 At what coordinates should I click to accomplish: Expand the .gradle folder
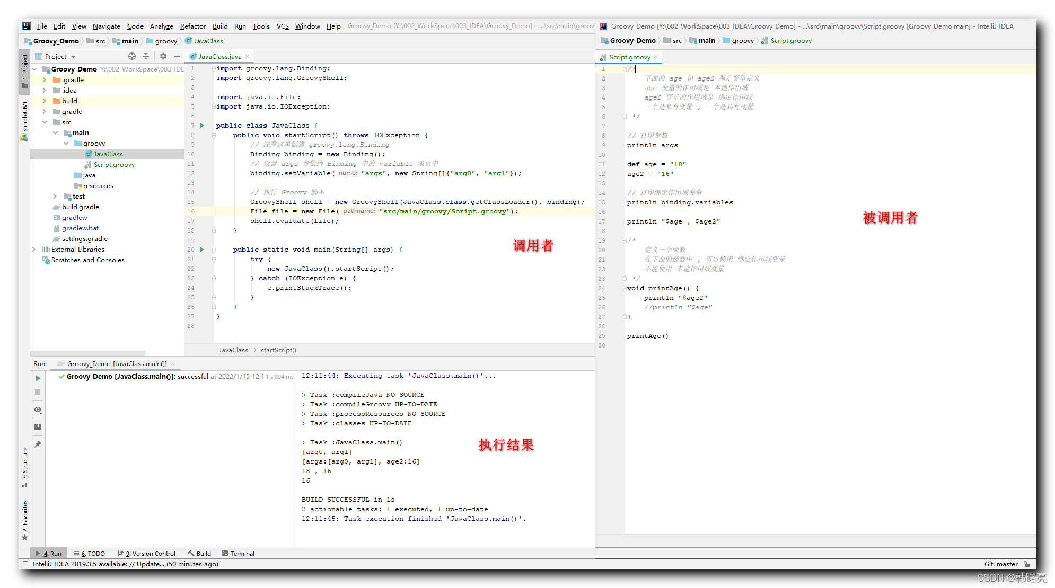[45, 80]
